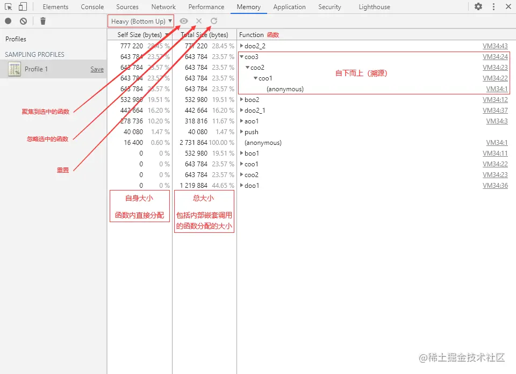Expand the boo2 function row

(x=241, y=99)
